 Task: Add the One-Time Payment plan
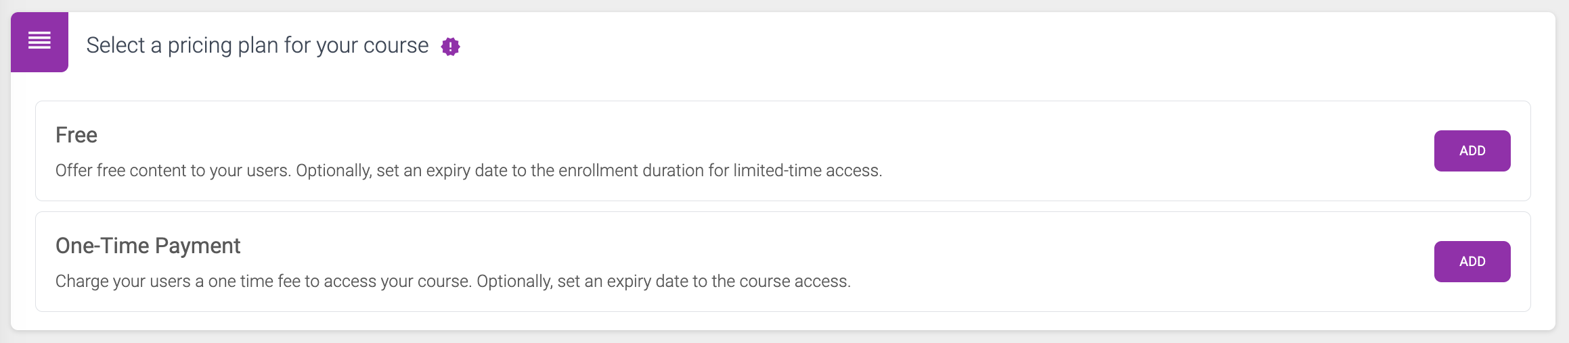[x=1472, y=261]
